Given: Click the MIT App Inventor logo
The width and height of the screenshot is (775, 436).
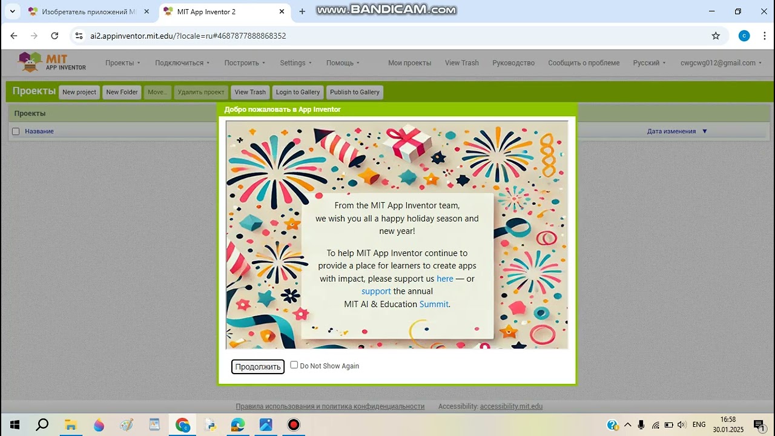Looking at the screenshot, I should 52,62.
